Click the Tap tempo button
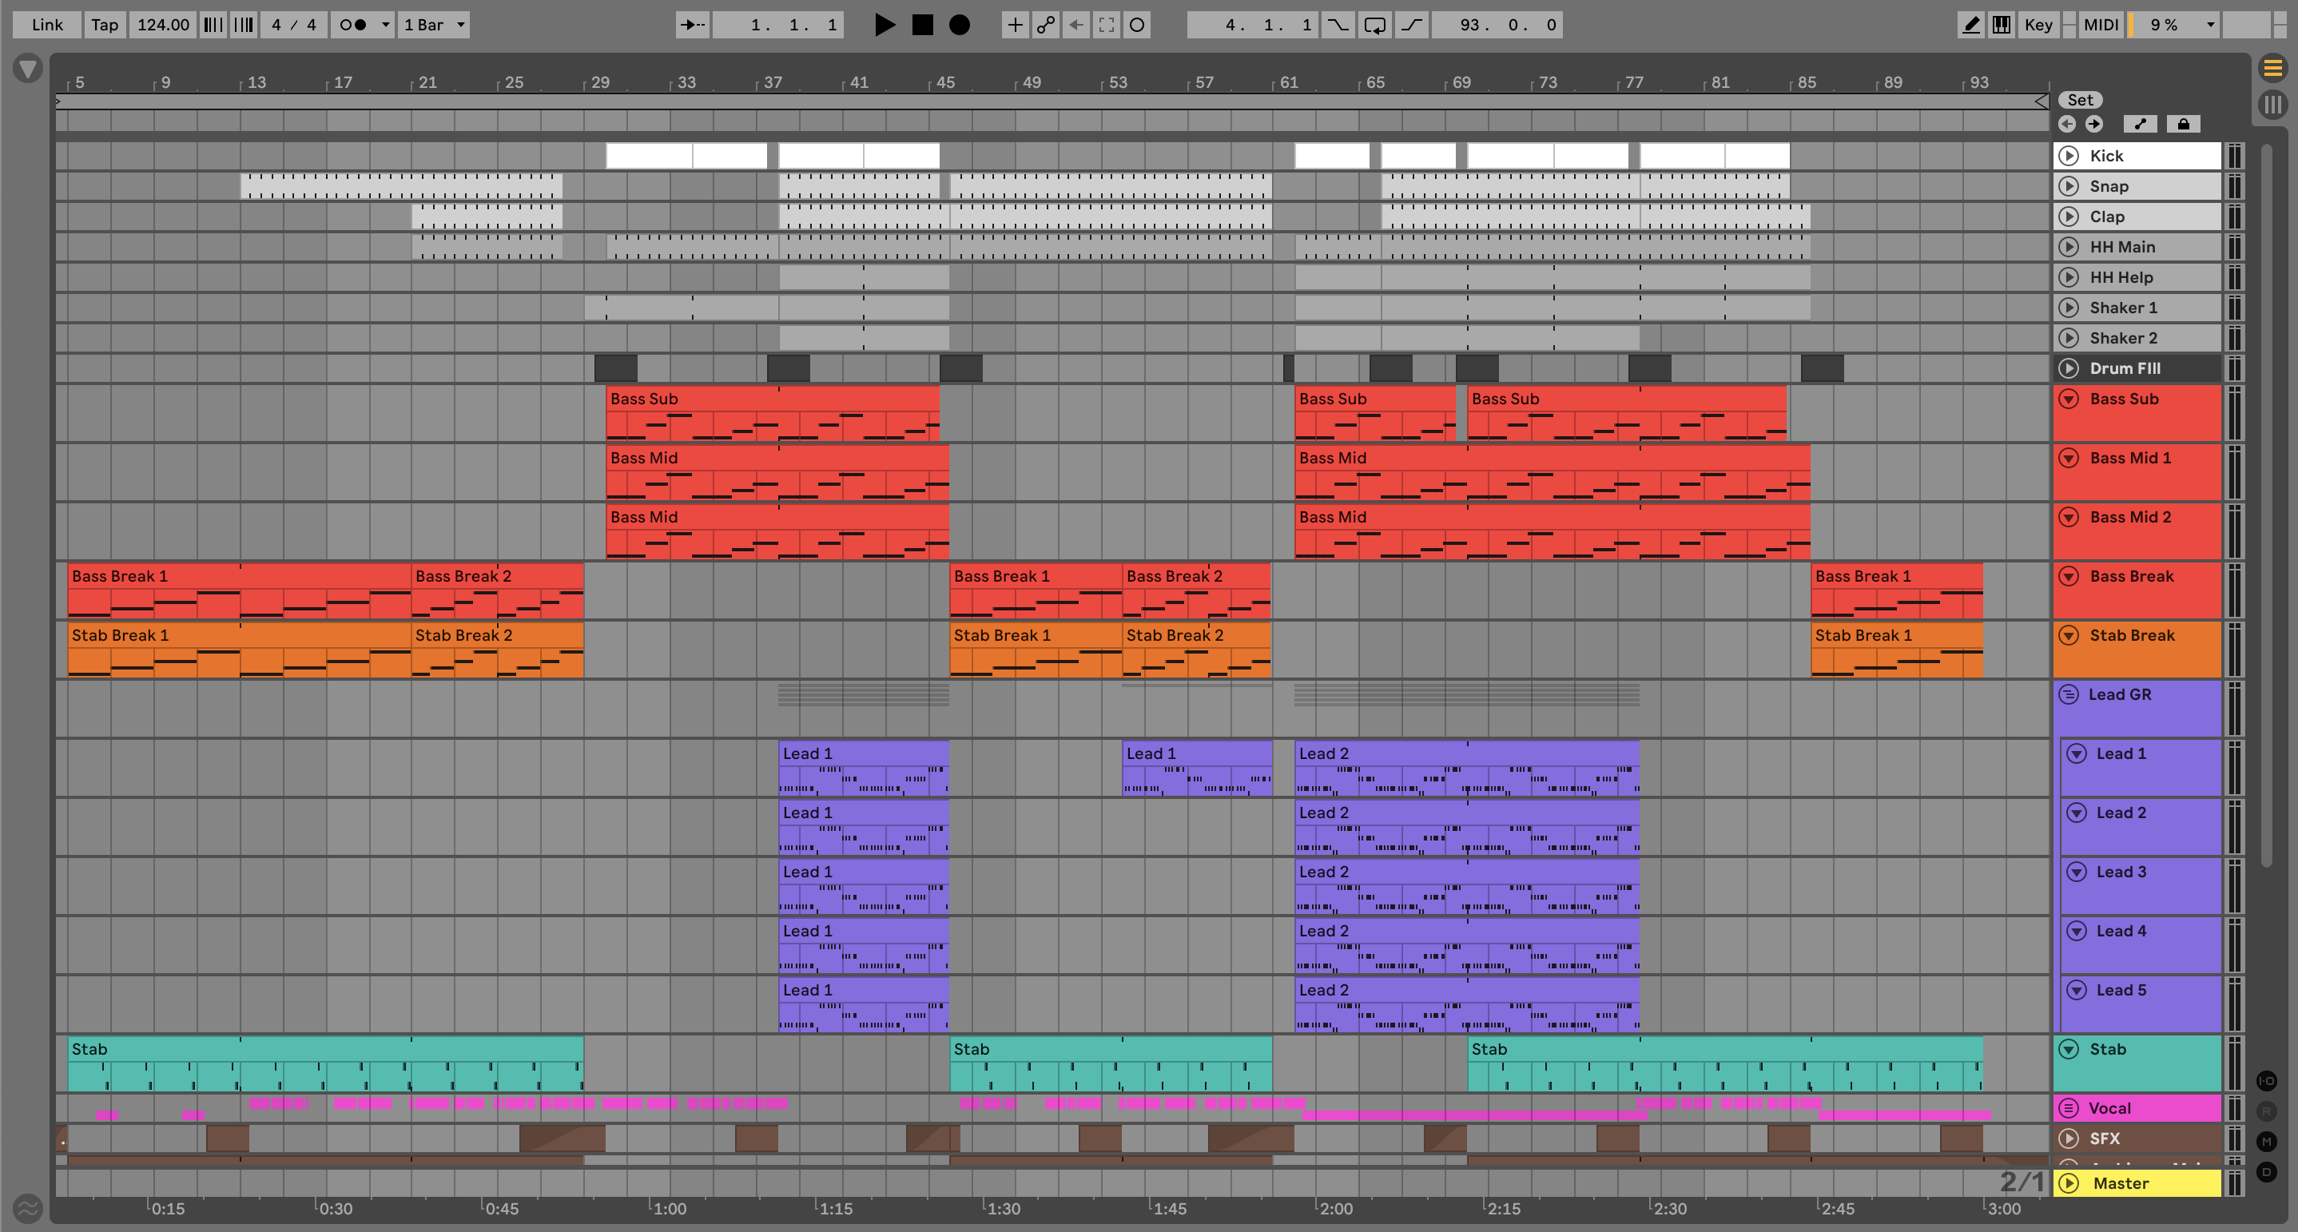The height and width of the screenshot is (1232, 2298). pos(105,25)
